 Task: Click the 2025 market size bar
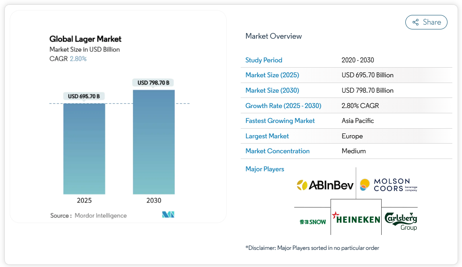pyautogui.click(x=84, y=148)
